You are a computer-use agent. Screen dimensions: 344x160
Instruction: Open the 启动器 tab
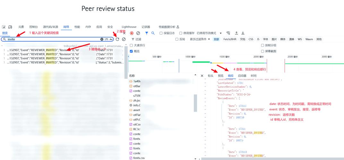242,76
